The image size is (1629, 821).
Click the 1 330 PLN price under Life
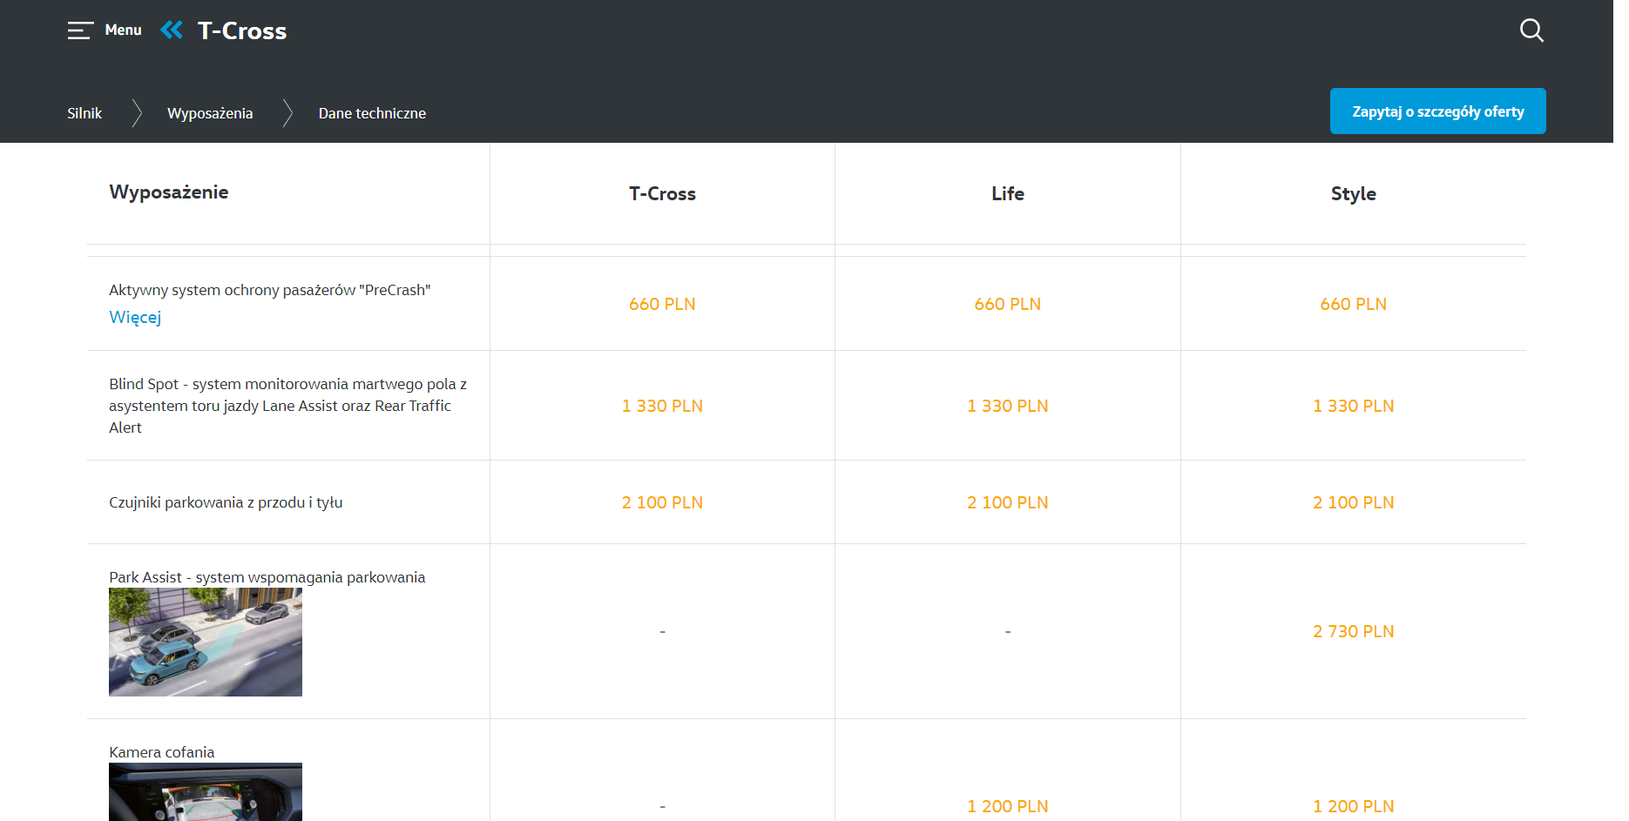1008,406
